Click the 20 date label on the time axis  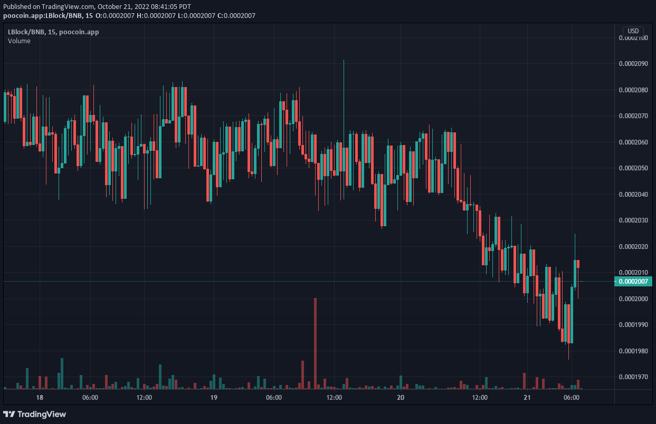coord(401,397)
